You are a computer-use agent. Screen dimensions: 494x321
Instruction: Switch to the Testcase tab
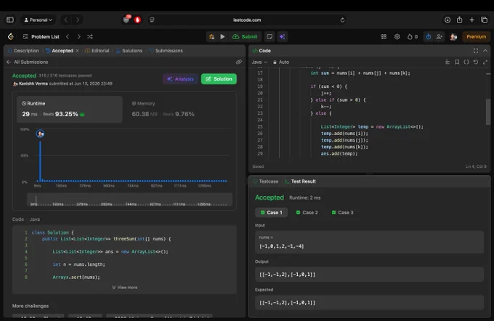coord(265,182)
